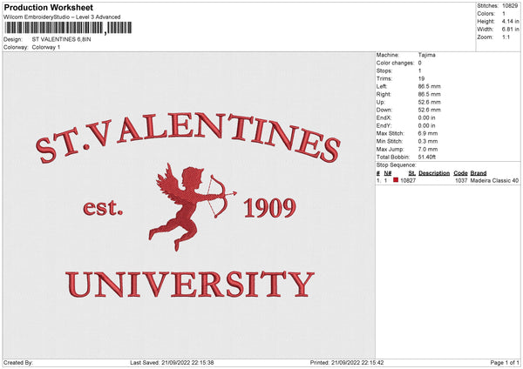Click the barcode graphic in the header
The height and width of the screenshot is (369, 523).
[68, 28]
